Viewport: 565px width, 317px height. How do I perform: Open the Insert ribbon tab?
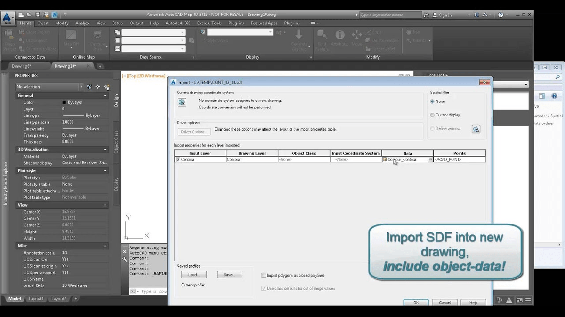[x=43, y=23]
